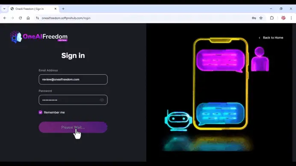Click the OneAIFreedom logo
Viewport: 296px width, 166px height.
coord(39,37)
